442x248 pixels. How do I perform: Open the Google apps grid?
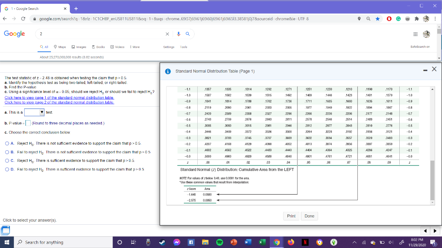click(x=415, y=34)
